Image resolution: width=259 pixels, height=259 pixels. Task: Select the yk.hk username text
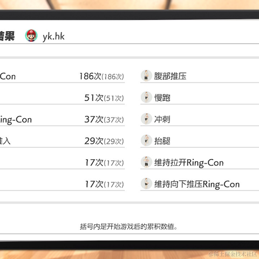pos(53,37)
